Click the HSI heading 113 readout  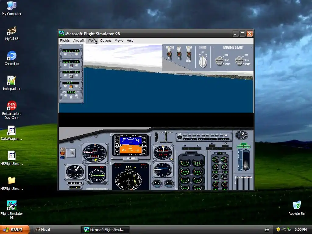pos(129,167)
